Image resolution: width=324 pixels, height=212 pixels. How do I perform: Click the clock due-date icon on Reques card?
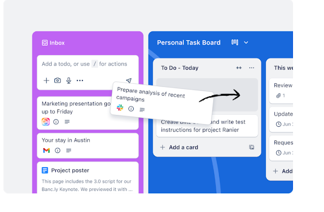coord(279,153)
